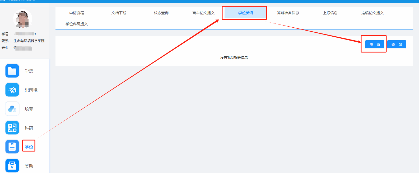Open the 定稿论文提交 tab
The image size is (419, 173).
coord(373,13)
